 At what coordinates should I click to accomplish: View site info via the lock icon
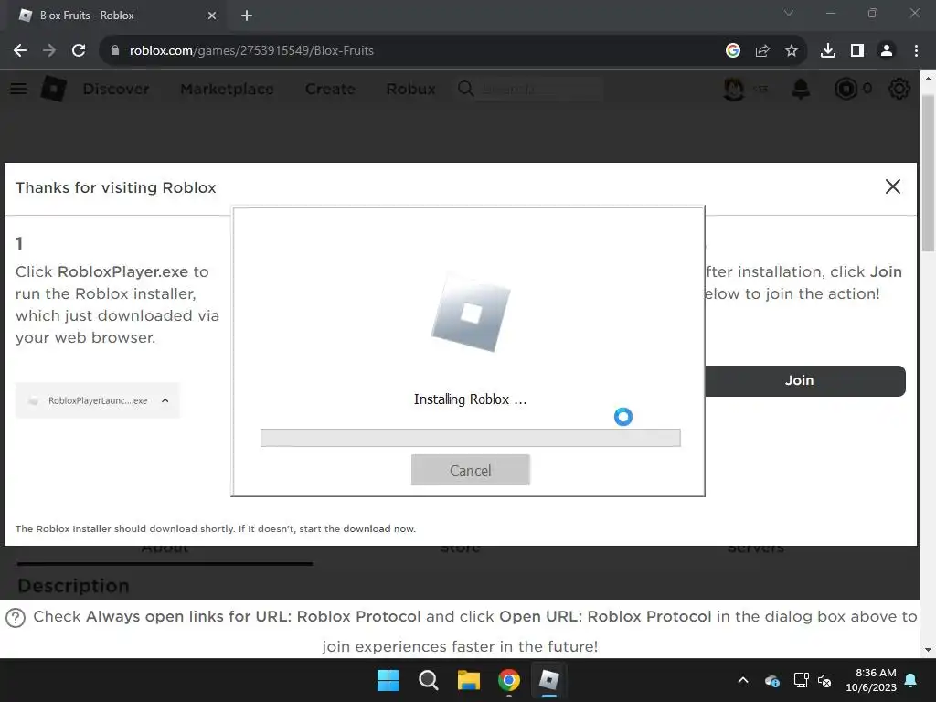click(115, 51)
